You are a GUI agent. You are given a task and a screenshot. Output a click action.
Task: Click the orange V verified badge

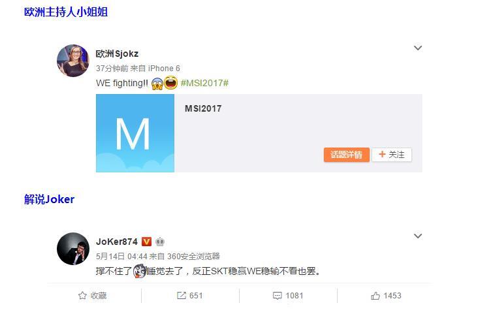tap(147, 242)
